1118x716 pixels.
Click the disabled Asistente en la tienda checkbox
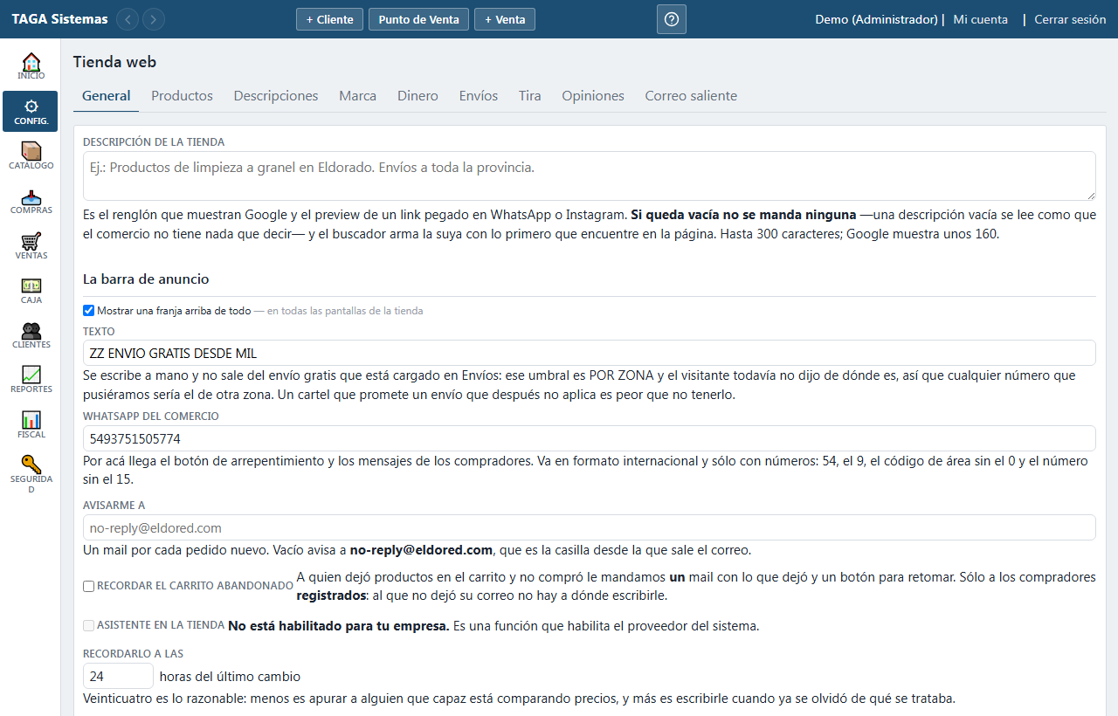[88, 625]
